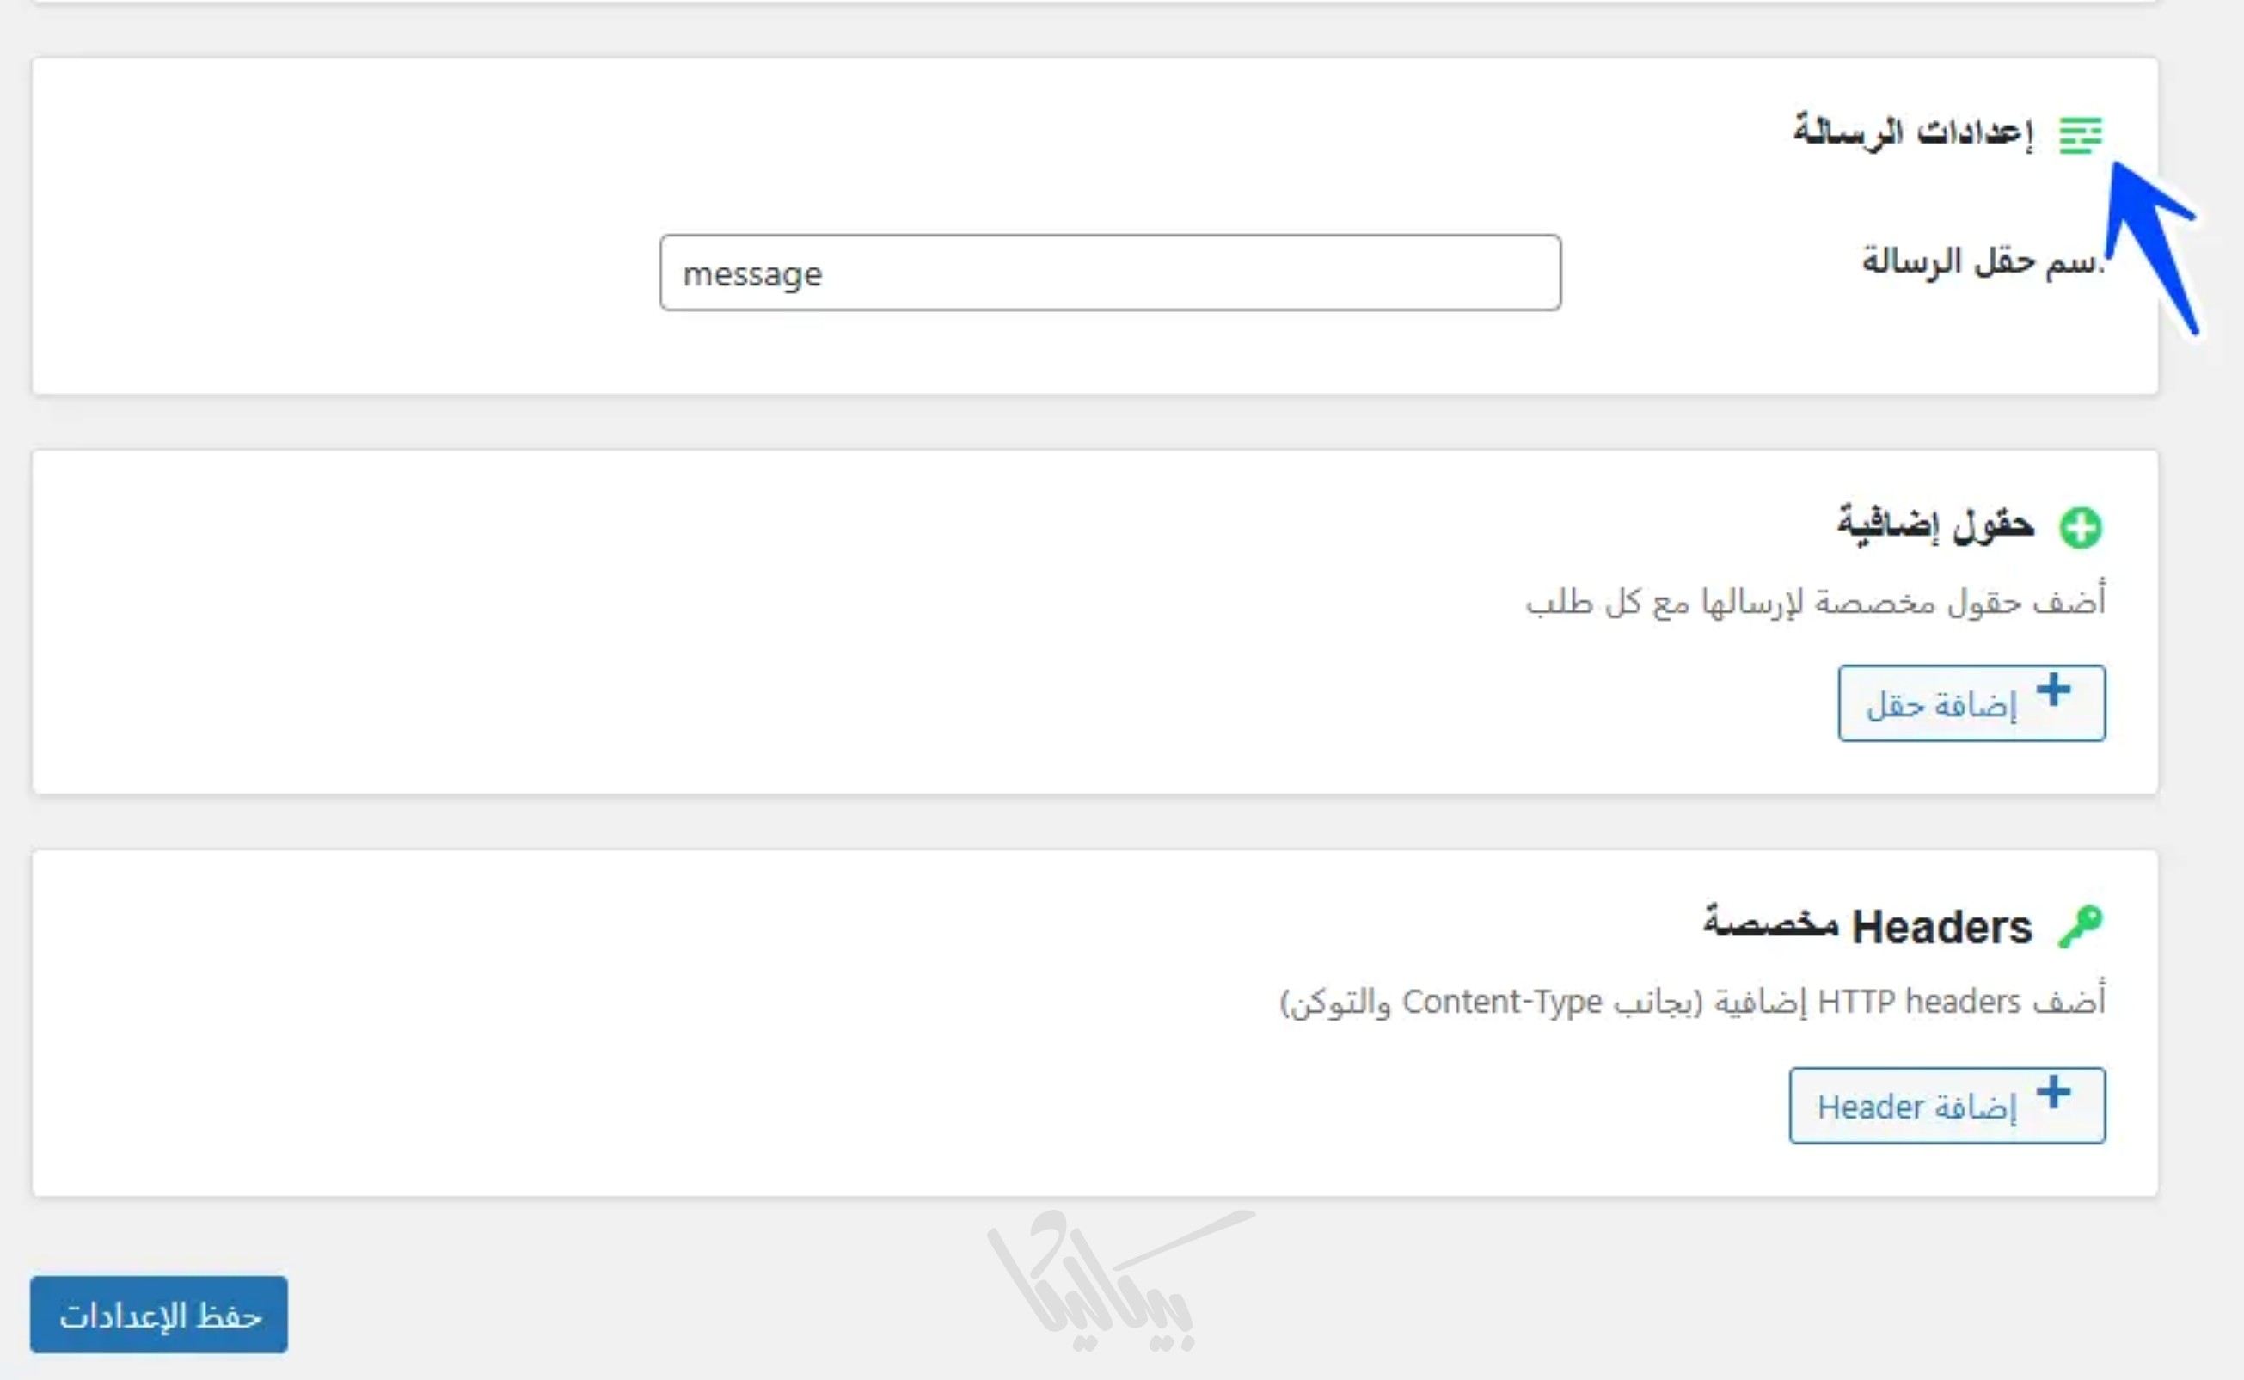Click the green key icon beside Headers
The width and height of the screenshot is (2244, 1380).
click(2081, 927)
